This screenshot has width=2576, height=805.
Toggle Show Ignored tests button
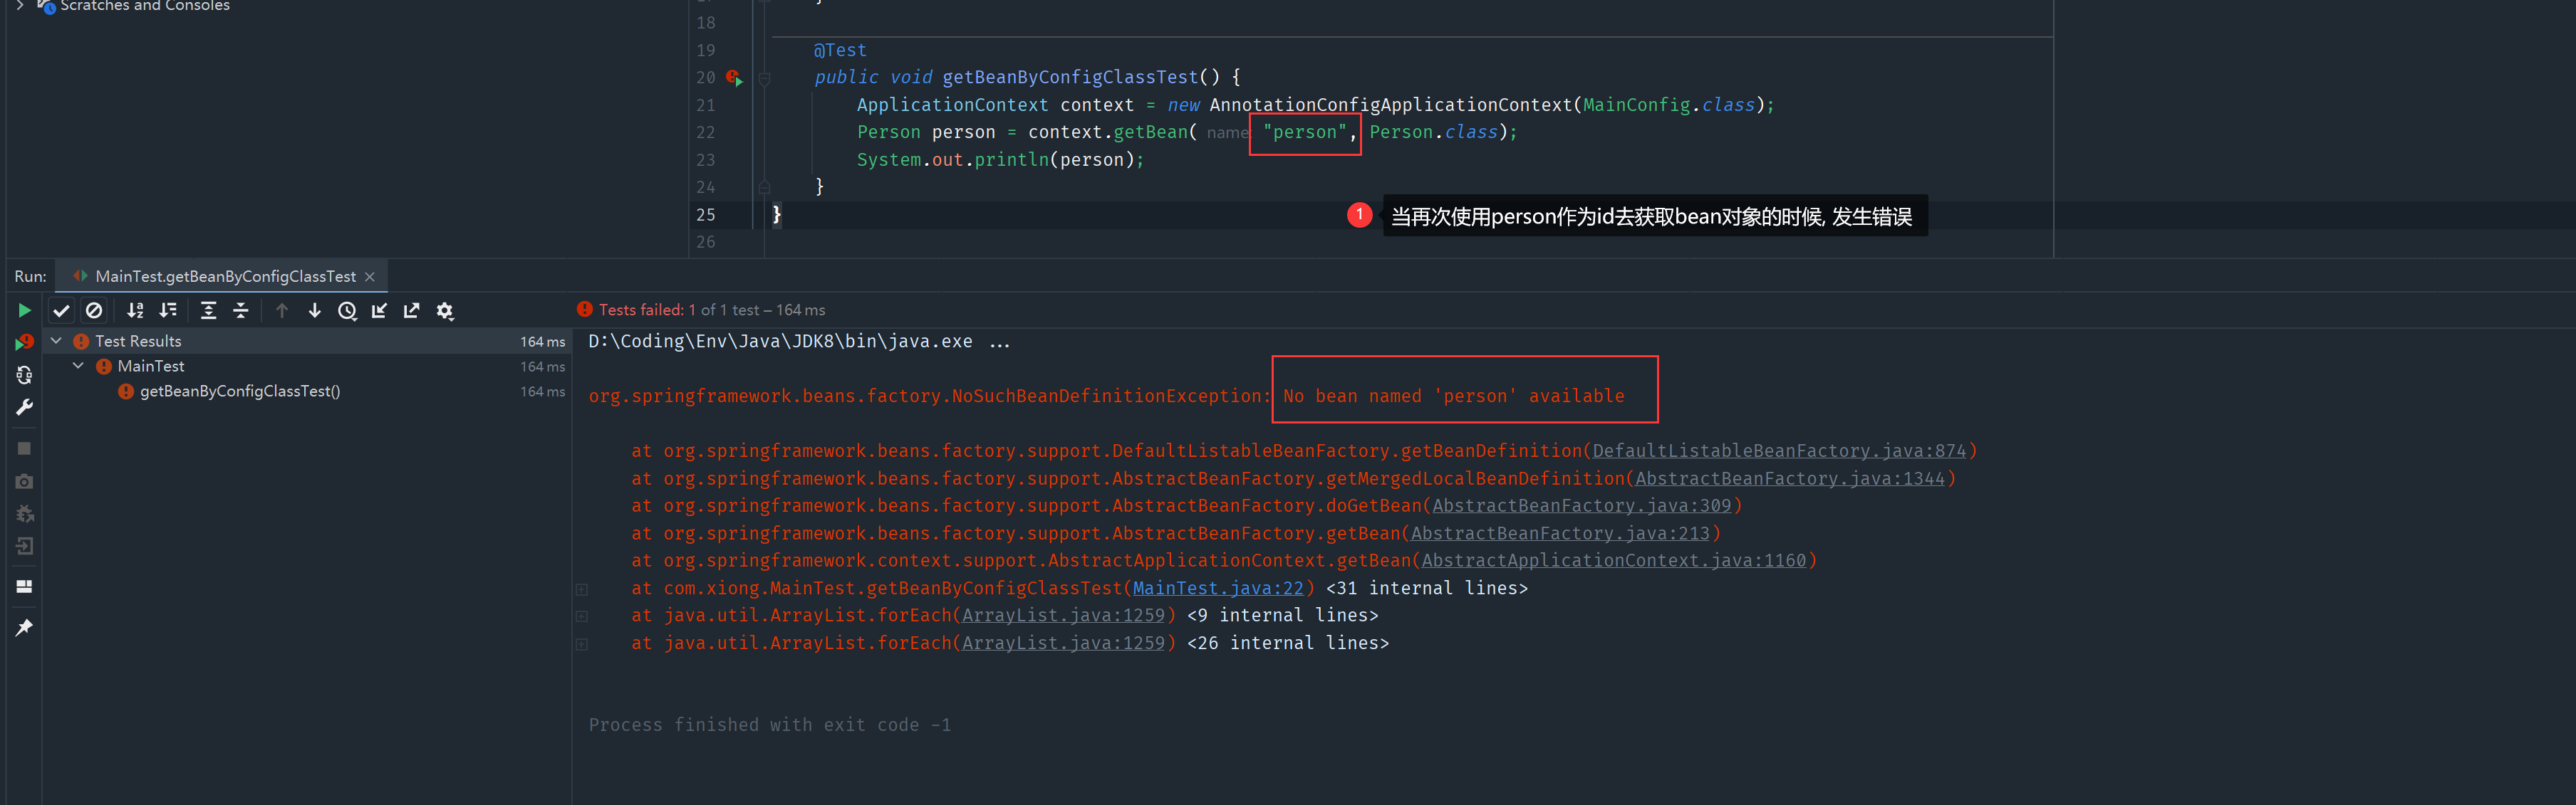(x=94, y=310)
